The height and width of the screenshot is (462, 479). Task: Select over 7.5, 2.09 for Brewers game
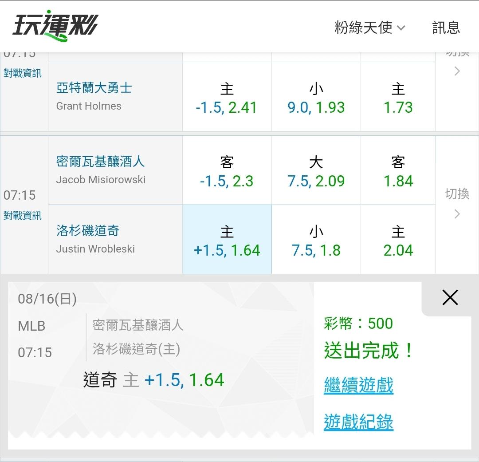[x=316, y=170]
